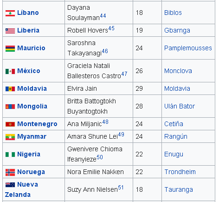This screenshot has height=202, width=219.
Task: Click the Nueva Zelanda flag icon
Action: pyautogui.click(x=10, y=185)
